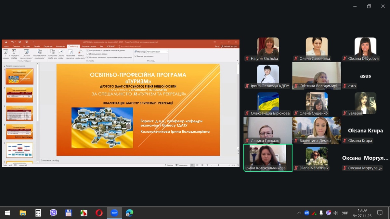This screenshot has height=219, width=390.
Task: Uncheck 'Воспроизвести речевое сопровождение' checkbox
Action: pyautogui.click(x=88, y=51)
